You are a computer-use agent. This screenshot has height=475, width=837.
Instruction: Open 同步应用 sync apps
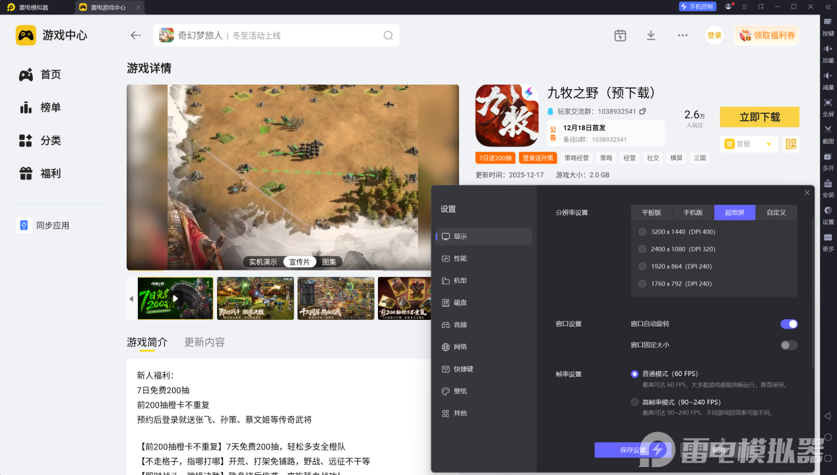click(x=44, y=226)
